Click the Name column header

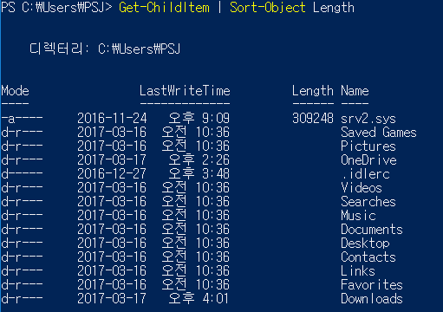pos(355,91)
